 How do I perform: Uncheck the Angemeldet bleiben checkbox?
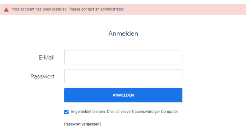point(66,112)
